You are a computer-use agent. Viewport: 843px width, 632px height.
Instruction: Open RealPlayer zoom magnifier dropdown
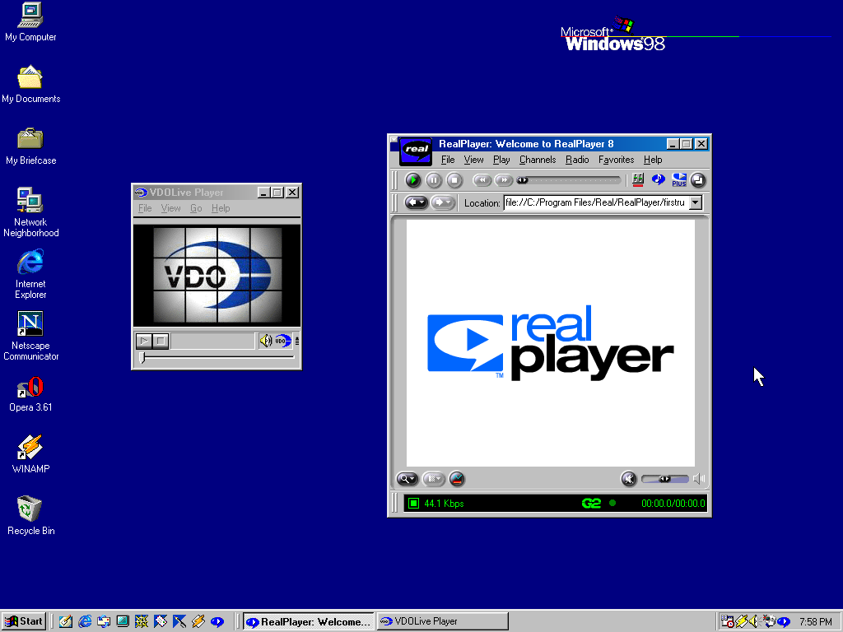407,479
